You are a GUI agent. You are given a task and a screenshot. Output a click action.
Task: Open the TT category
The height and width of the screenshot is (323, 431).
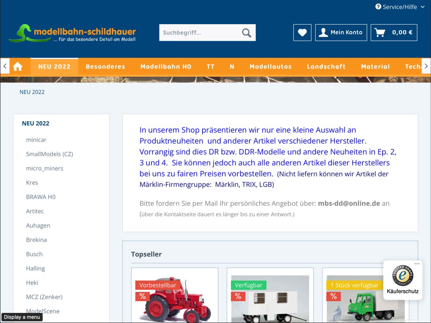click(x=211, y=67)
